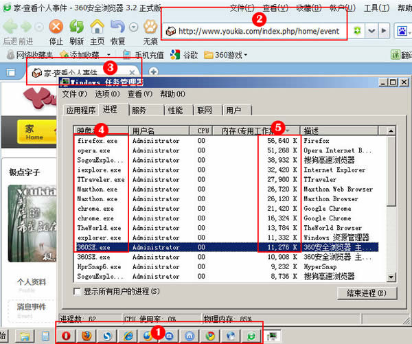Click the tab list icon left of tabs
Screen dimensions: 412x344
click(x=11, y=72)
